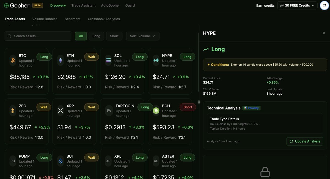Image resolution: width=330 pixels, height=179 pixels.
Task: Click the 24h Change value +0.86%
Action: pos(273,82)
